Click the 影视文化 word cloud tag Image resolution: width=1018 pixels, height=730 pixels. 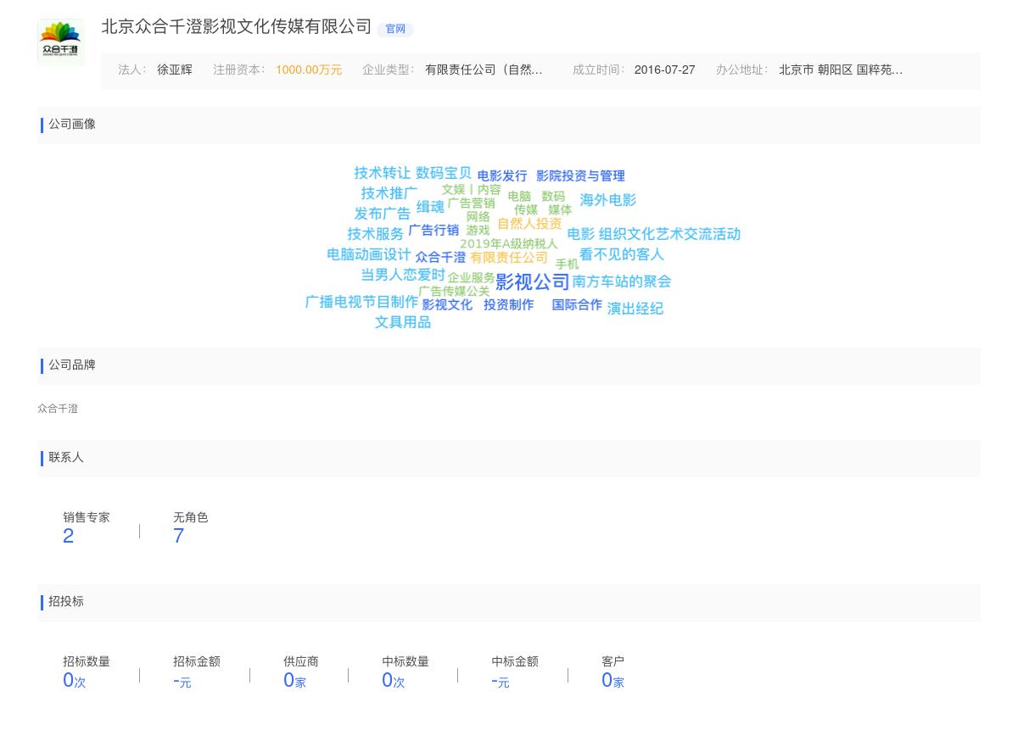point(447,305)
